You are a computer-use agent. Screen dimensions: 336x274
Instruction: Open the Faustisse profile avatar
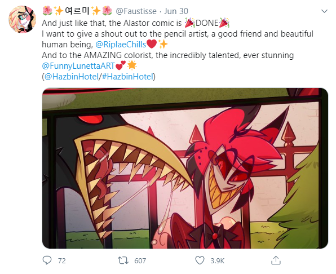pos(23,19)
